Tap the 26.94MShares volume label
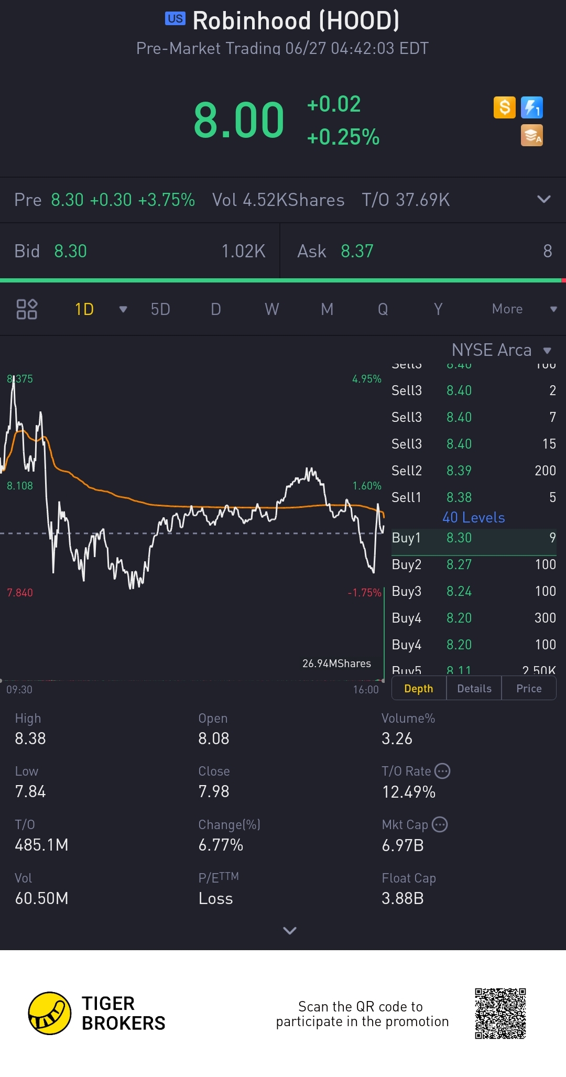 [x=336, y=663]
